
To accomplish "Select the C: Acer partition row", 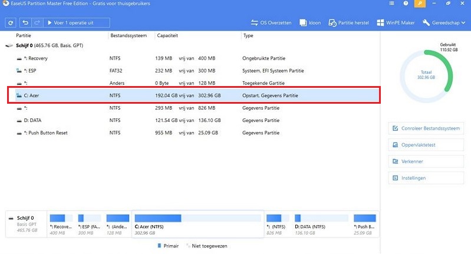I will click(197, 95).
